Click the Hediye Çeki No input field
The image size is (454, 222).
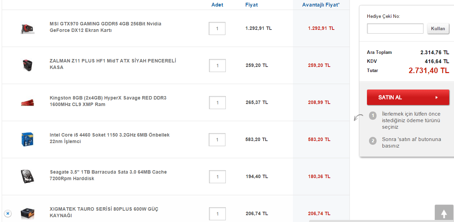(x=395, y=28)
